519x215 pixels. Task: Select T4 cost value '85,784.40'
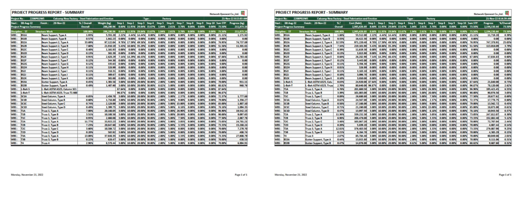tap(361, 136)
